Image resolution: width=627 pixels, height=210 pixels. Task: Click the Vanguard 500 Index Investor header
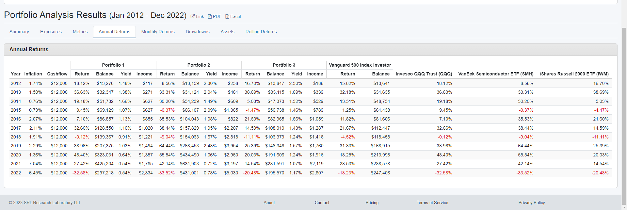click(x=360, y=65)
